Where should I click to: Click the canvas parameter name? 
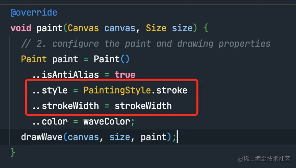[x=120, y=28]
